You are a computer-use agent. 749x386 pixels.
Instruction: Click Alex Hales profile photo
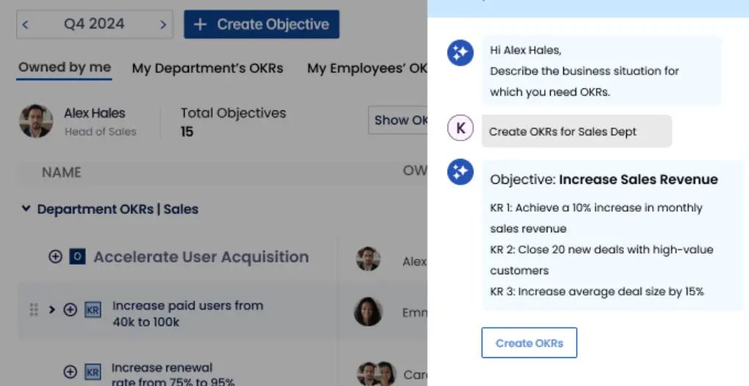pos(36,121)
